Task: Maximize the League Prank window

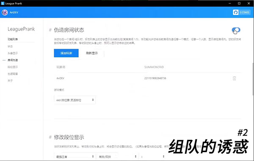Action: (239, 3)
